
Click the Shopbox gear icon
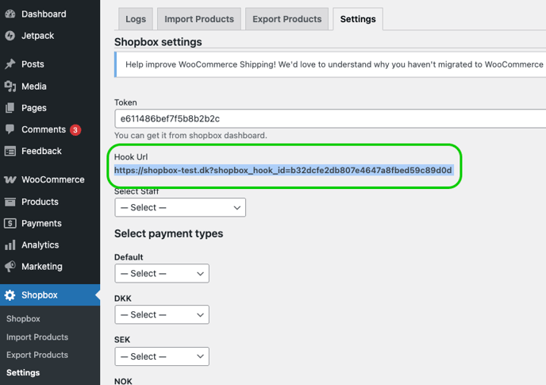point(10,295)
